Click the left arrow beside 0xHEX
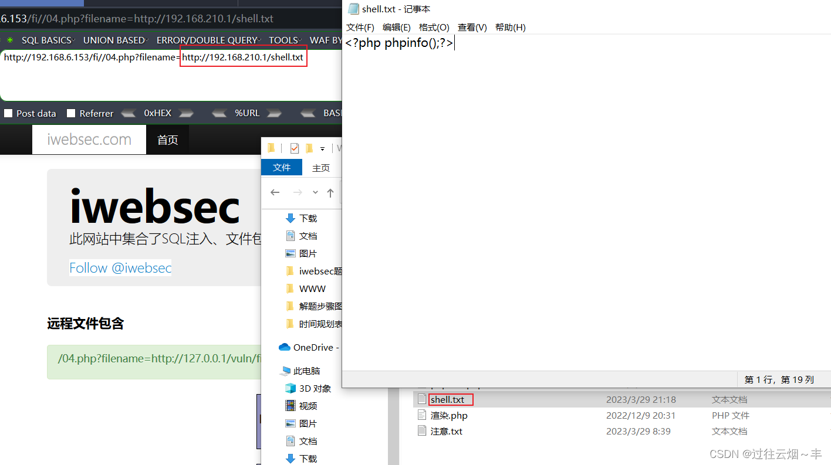This screenshot has height=465, width=831. [129, 114]
